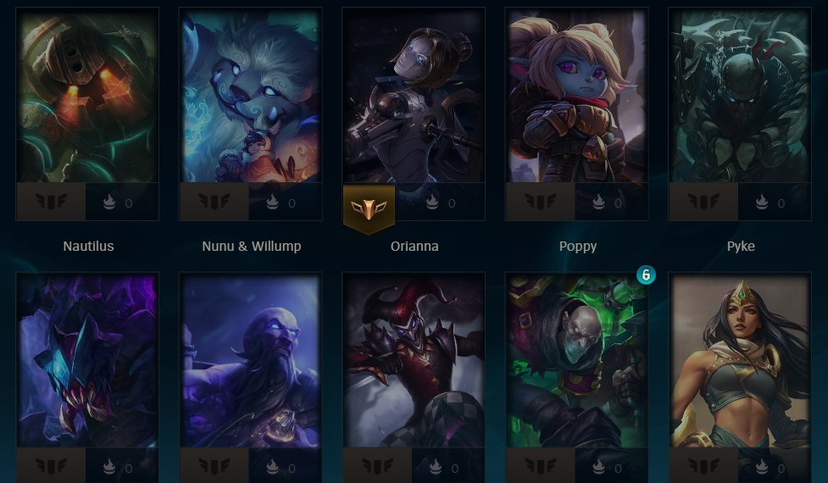Open the Orianna champion portrait
Viewport: 828px width, 483px height.
(414, 96)
